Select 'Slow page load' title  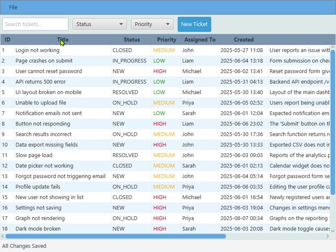point(34,155)
